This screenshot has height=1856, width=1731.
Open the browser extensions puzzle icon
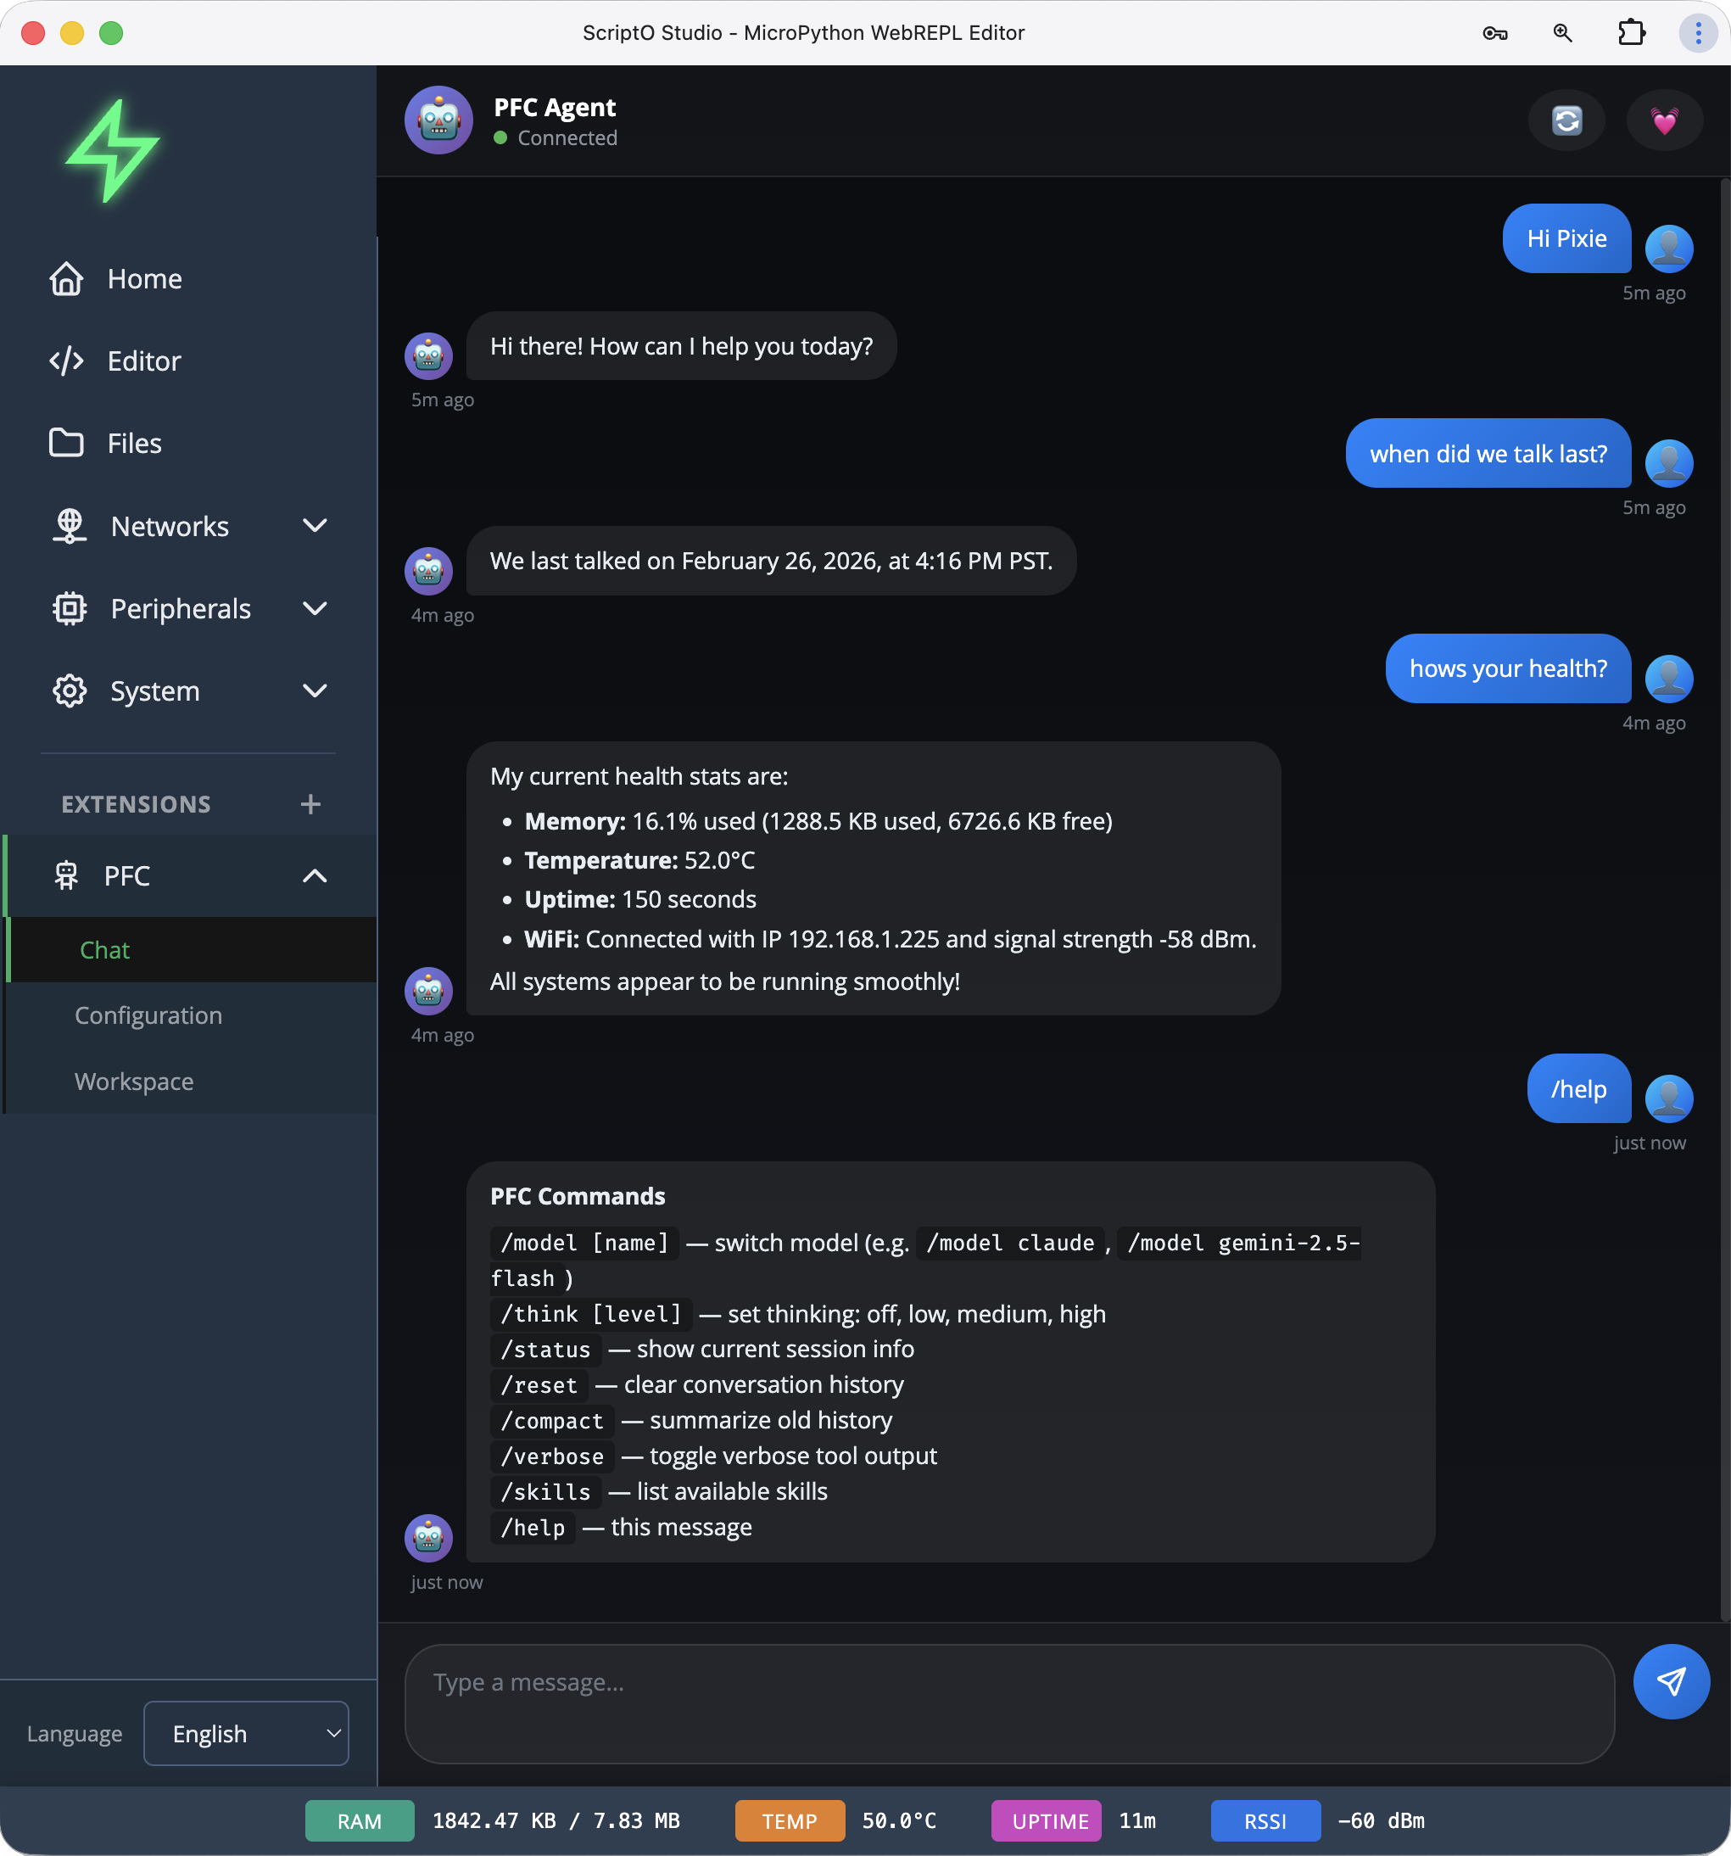click(x=1632, y=33)
